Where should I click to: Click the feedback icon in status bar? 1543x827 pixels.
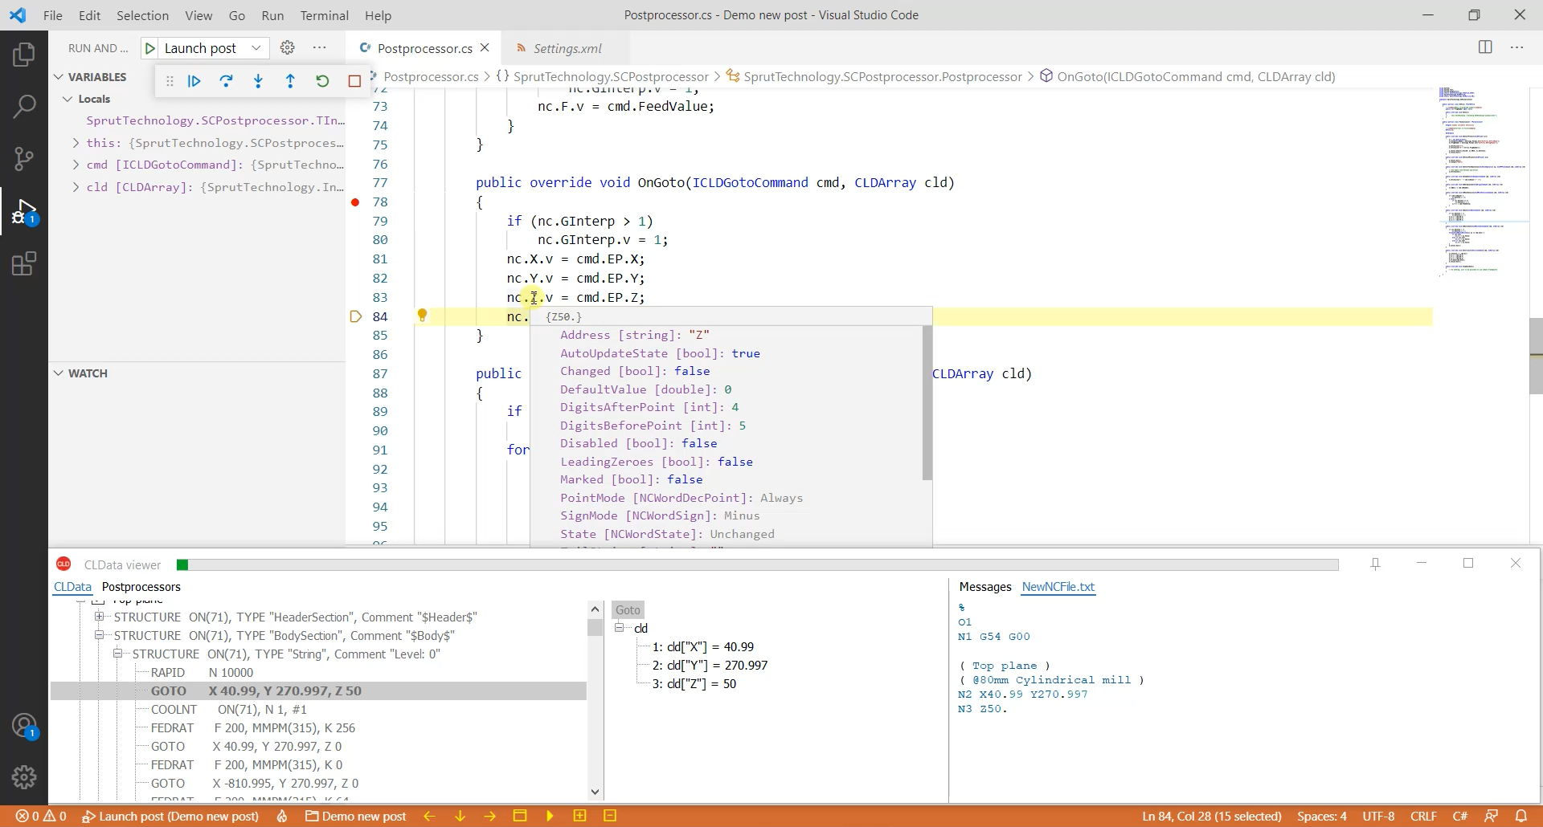pos(1492,816)
